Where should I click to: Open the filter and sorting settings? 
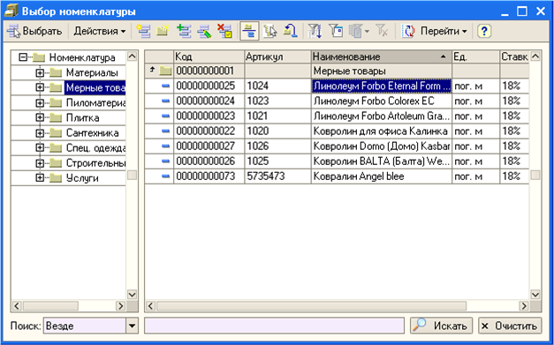[314, 31]
